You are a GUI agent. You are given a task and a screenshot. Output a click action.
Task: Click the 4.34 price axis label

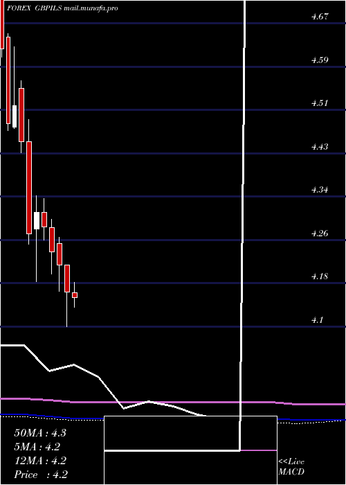click(x=320, y=190)
